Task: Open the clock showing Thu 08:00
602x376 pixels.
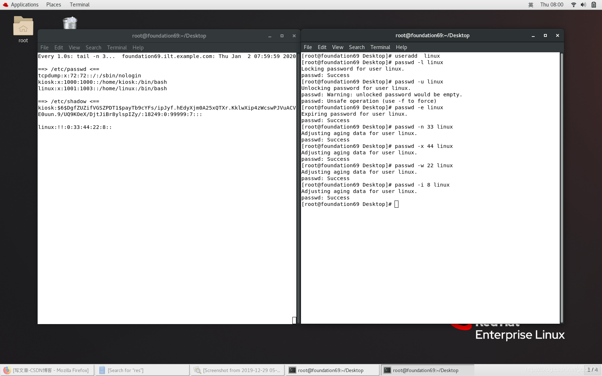Action: pyautogui.click(x=551, y=5)
